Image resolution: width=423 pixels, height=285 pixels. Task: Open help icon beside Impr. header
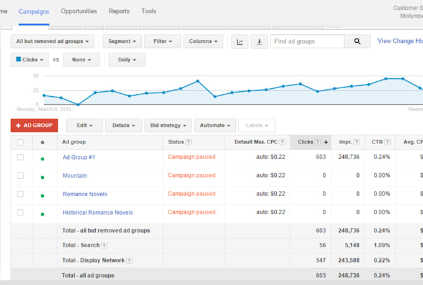pyautogui.click(x=356, y=142)
